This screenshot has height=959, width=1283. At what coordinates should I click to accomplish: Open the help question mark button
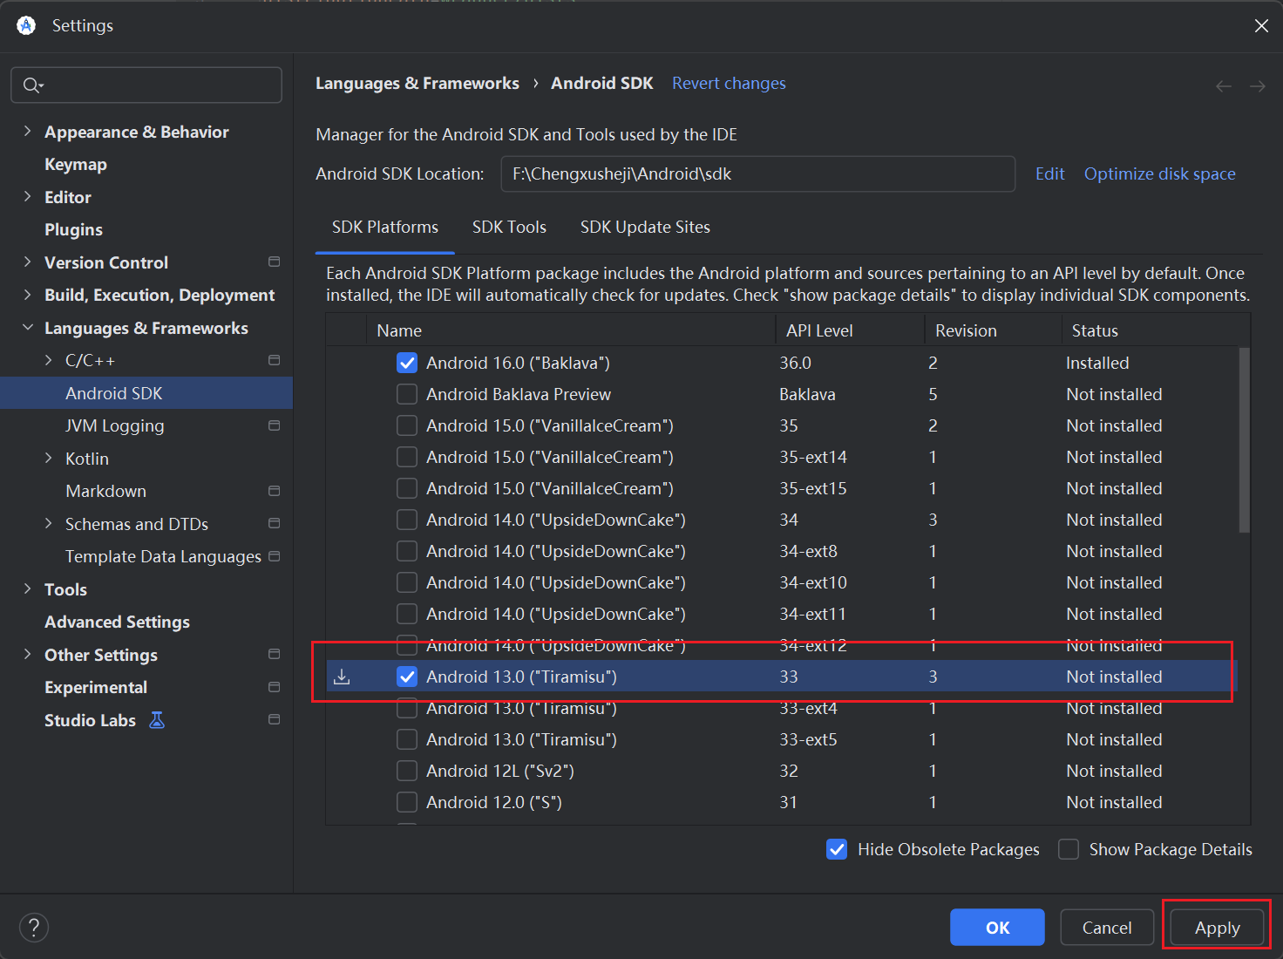click(34, 927)
